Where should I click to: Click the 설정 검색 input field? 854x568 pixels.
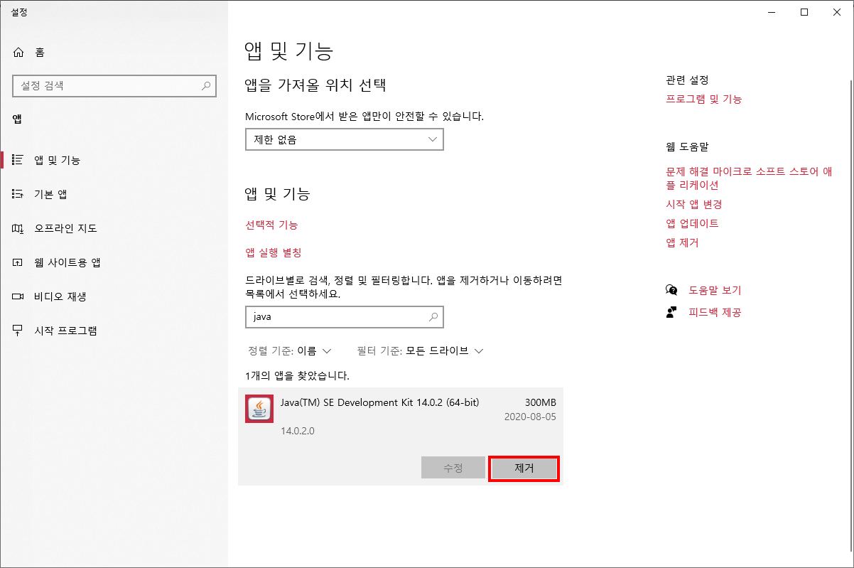114,85
